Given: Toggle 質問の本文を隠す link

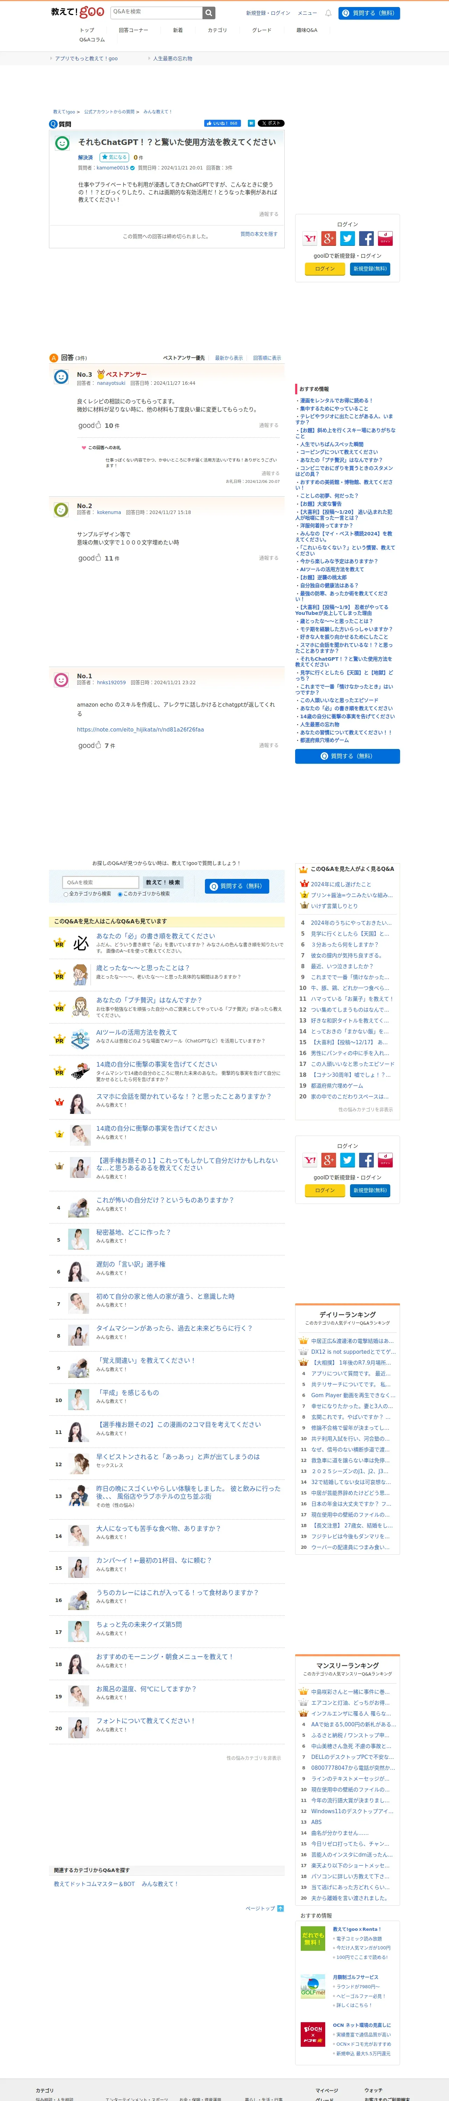Looking at the screenshot, I should coord(258,234).
